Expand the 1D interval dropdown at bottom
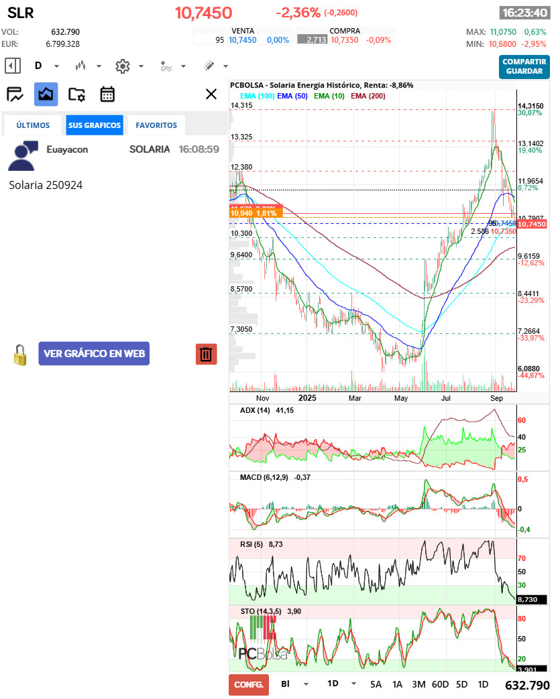This screenshot has height=699, width=560. (x=349, y=684)
